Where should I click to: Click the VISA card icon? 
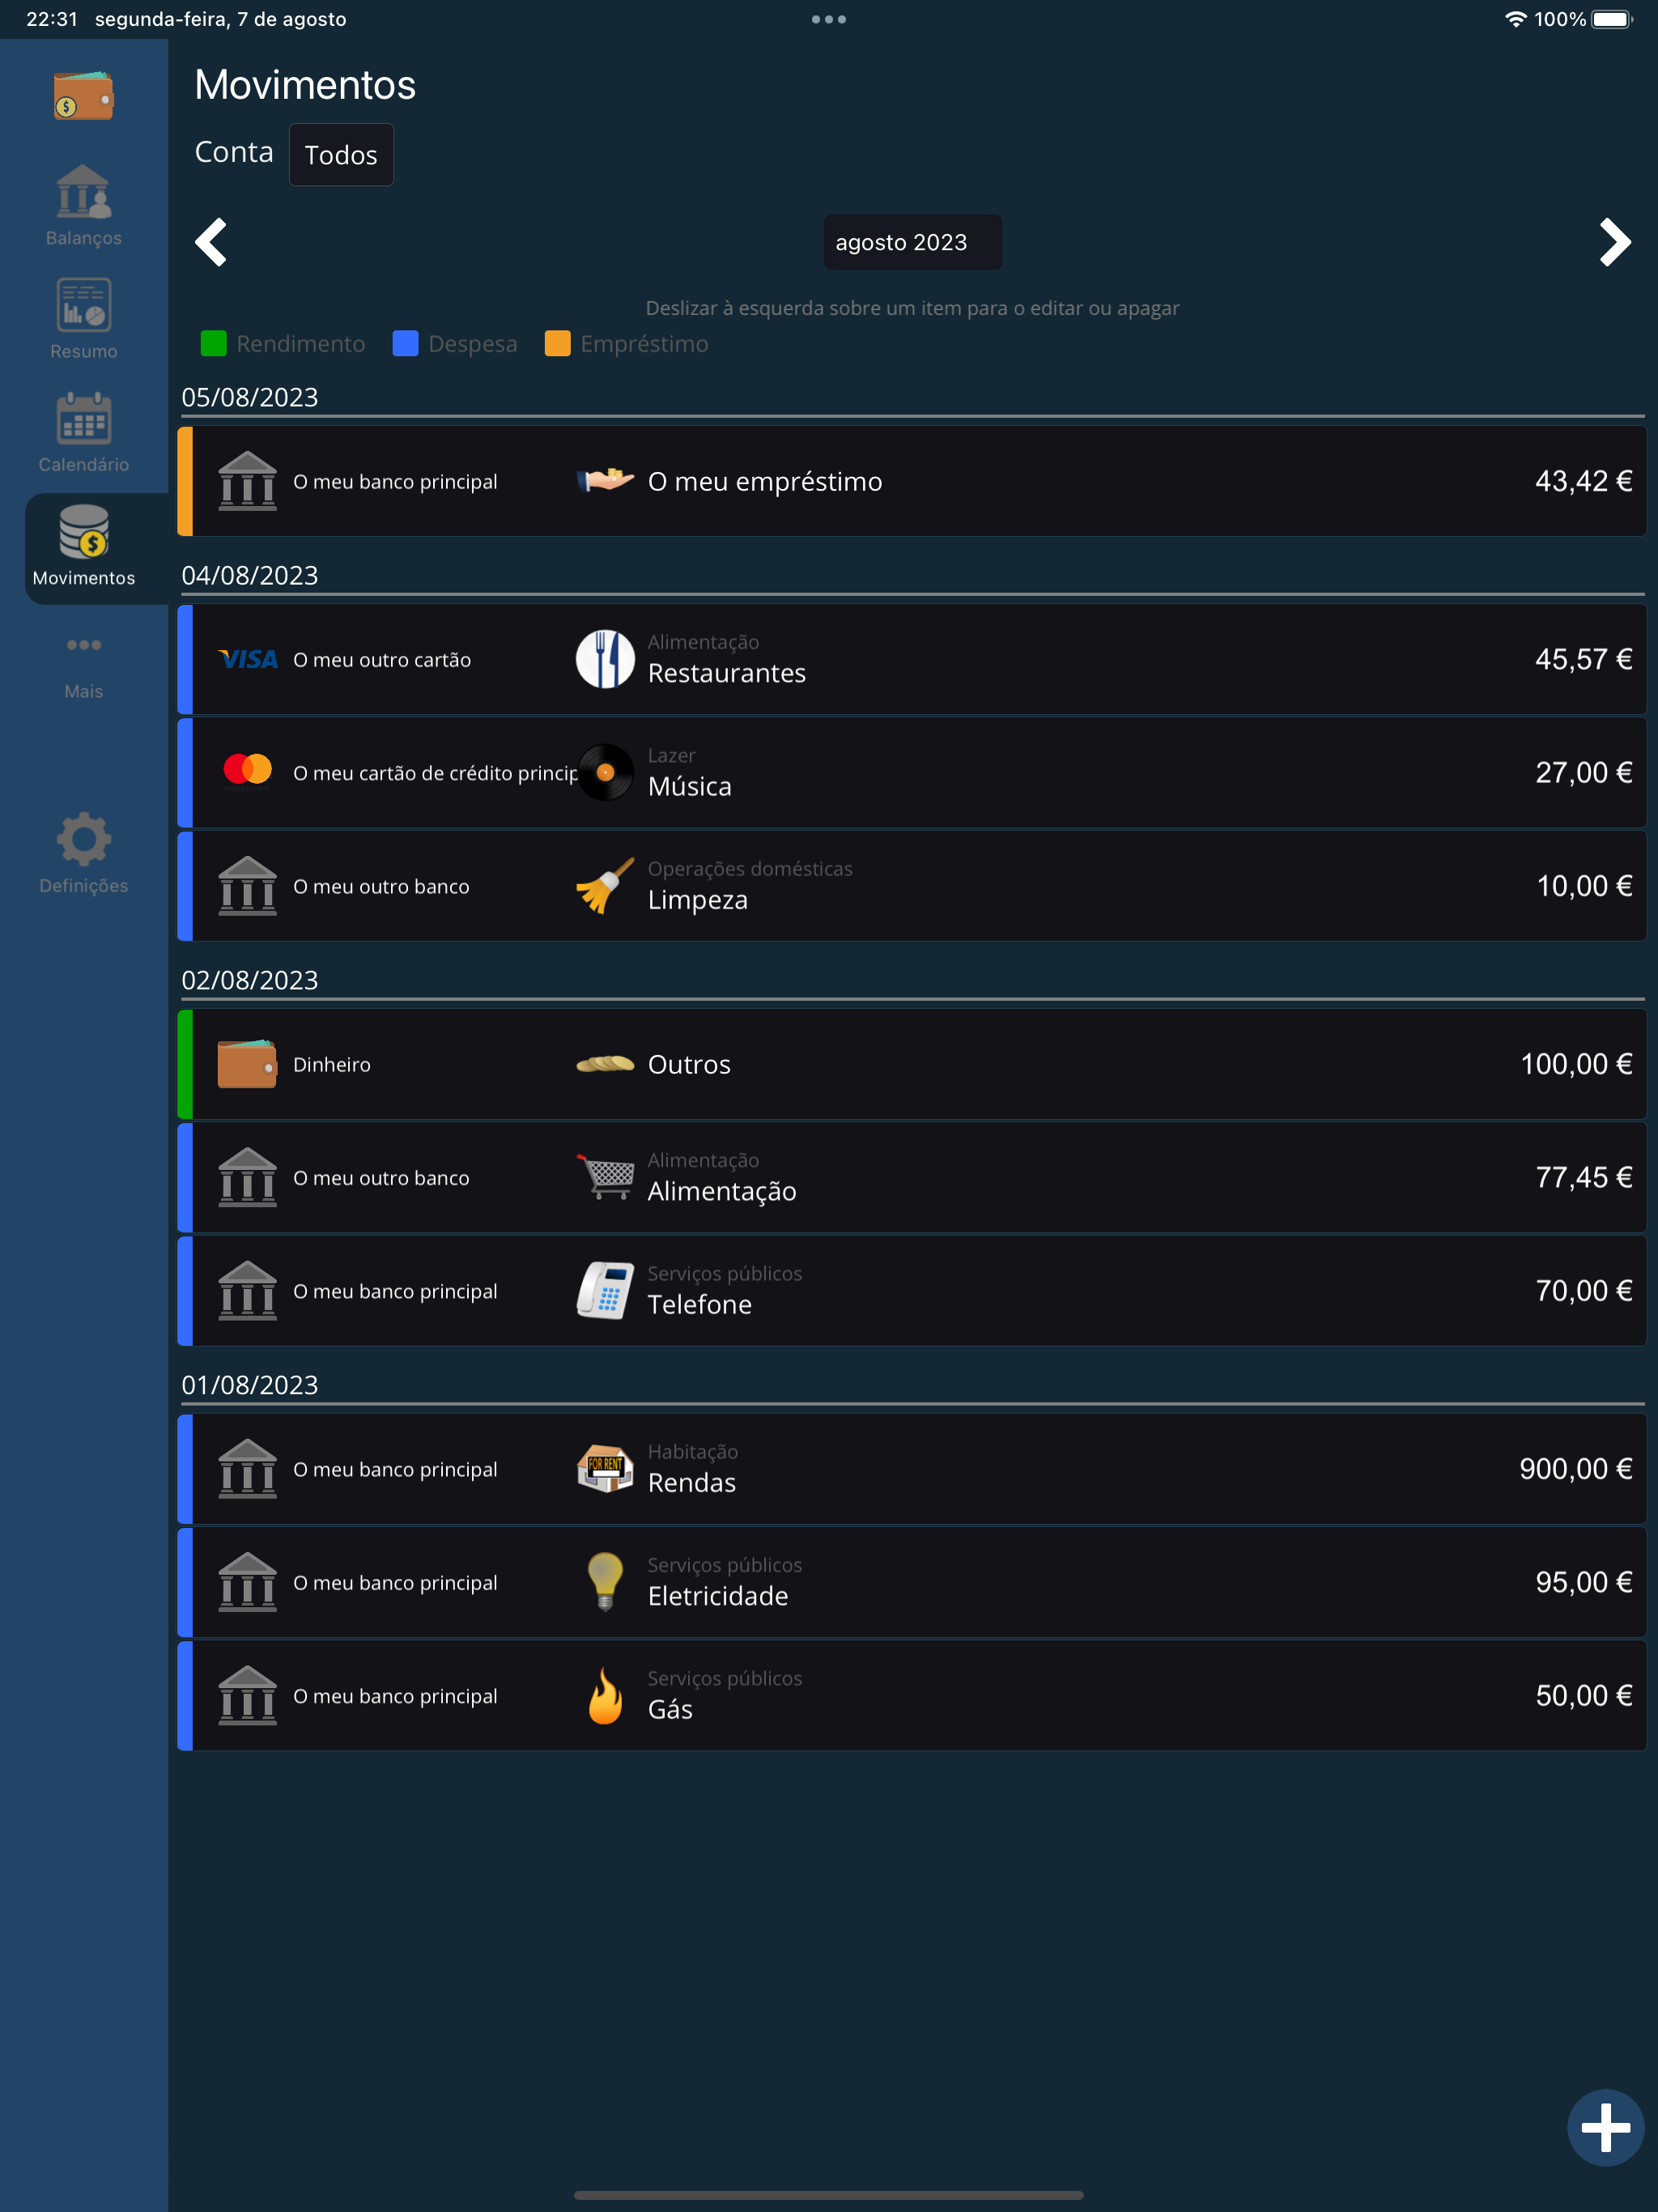[x=247, y=659]
